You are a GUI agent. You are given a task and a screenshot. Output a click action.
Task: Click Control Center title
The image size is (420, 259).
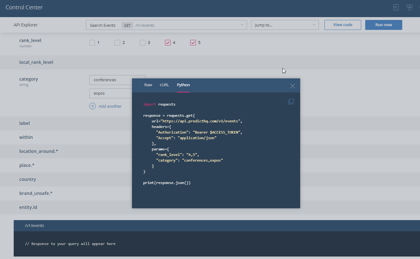point(24,7)
